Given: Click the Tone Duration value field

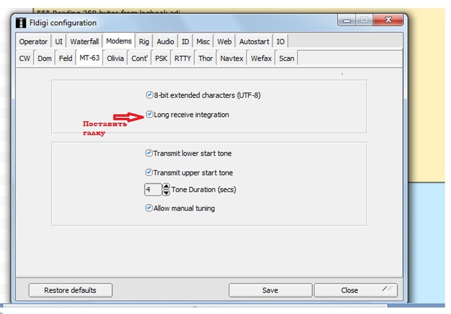Looking at the screenshot, I should point(153,190).
